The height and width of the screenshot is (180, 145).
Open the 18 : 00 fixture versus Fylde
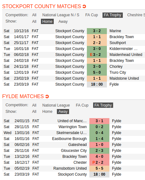[x=97, y=84]
